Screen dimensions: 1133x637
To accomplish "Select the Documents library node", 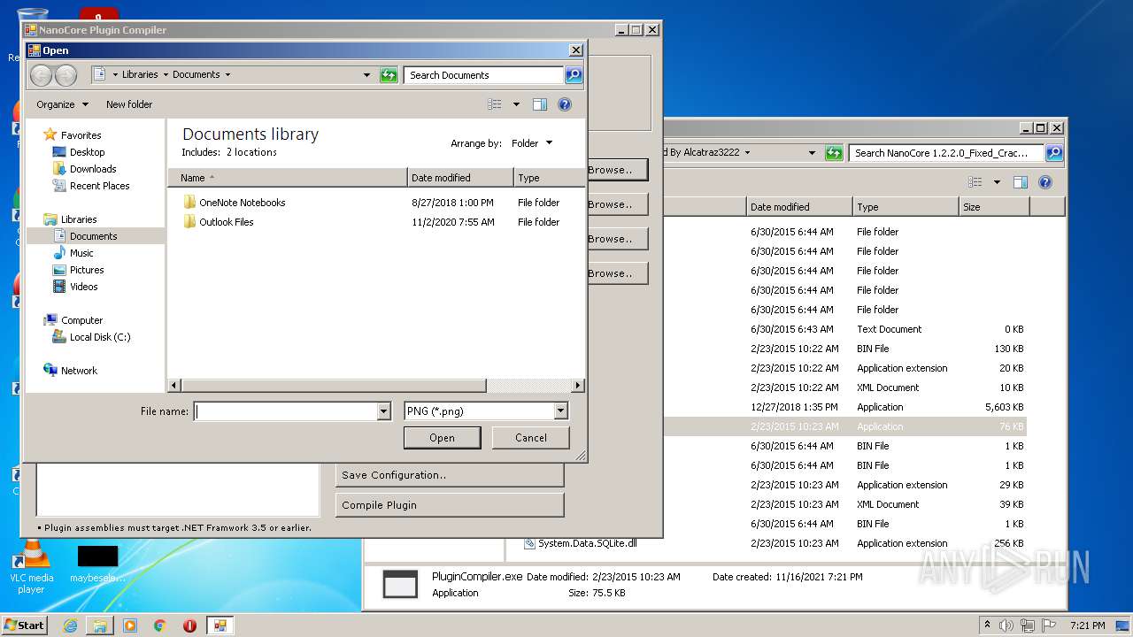I will (x=93, y=236).
